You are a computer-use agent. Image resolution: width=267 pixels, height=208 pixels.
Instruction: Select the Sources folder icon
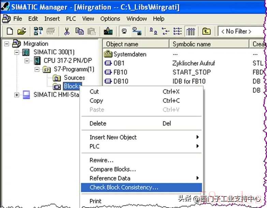click(57, 78)
